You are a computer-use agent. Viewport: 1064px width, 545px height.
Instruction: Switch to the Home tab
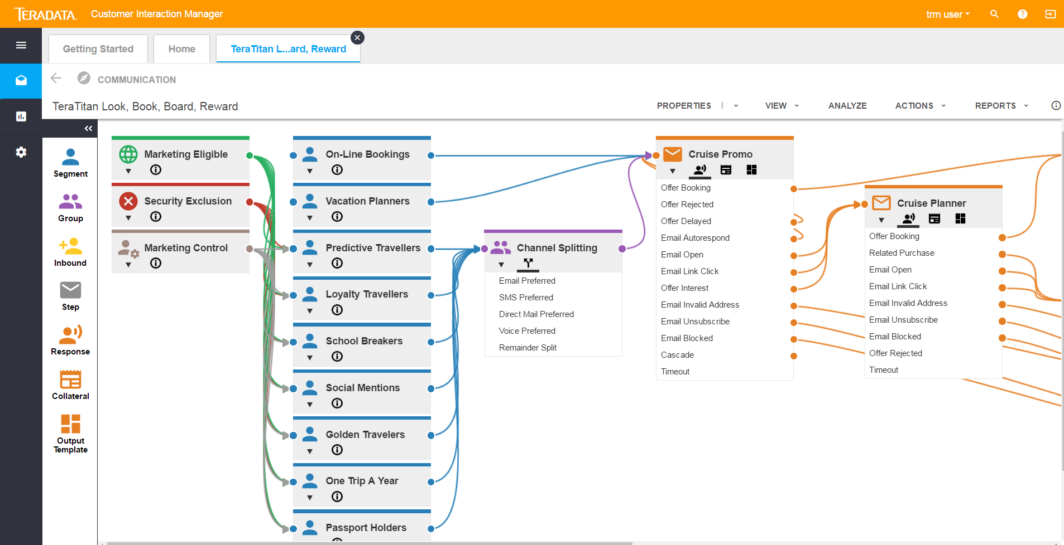(181, 48)
